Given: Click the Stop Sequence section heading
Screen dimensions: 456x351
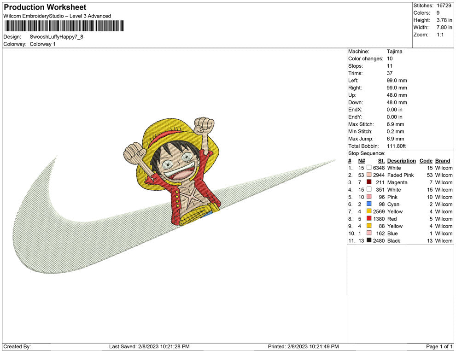Looking at the screenshot, I should (x=366, y=153).
